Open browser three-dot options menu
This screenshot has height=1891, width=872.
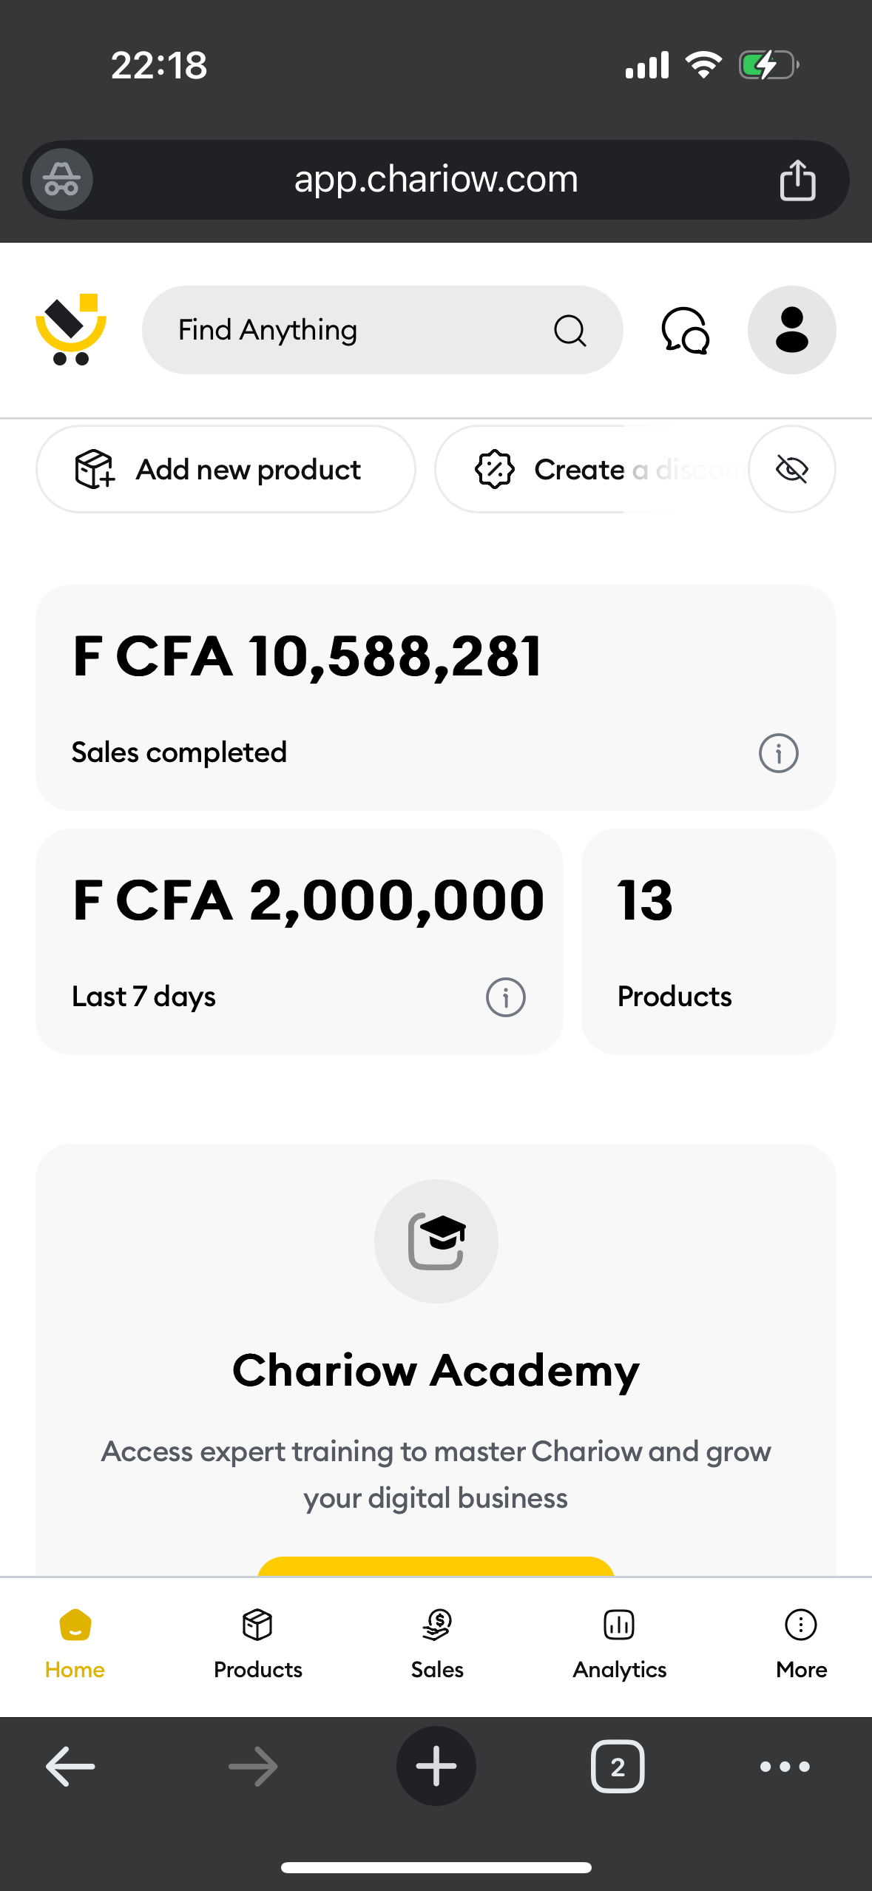click(x=785, y=1767)
